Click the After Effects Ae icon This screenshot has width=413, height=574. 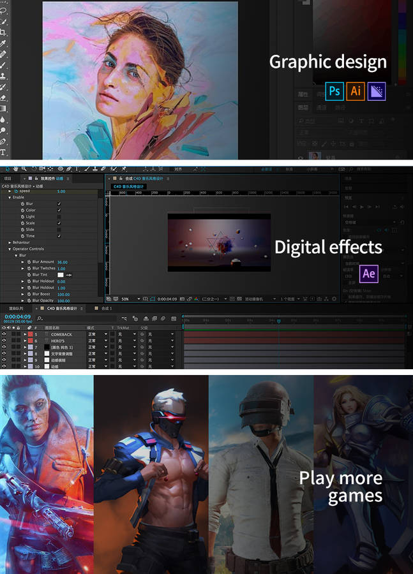368,274
